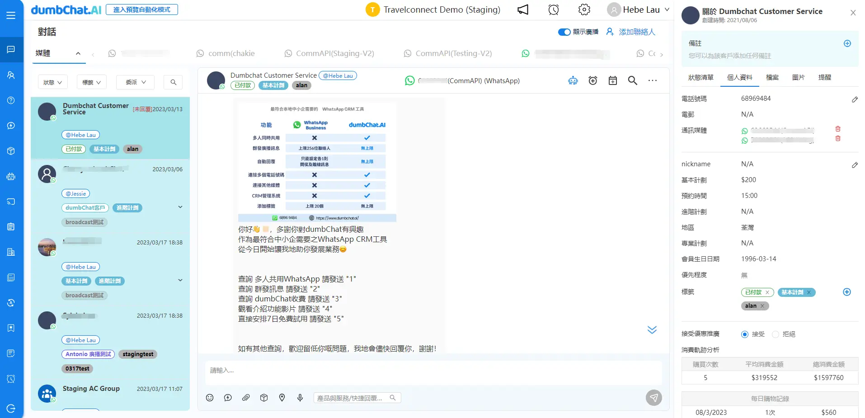Open the WhatsApp CRM comparison image
The image size is (865, 418).
(317, 163)
